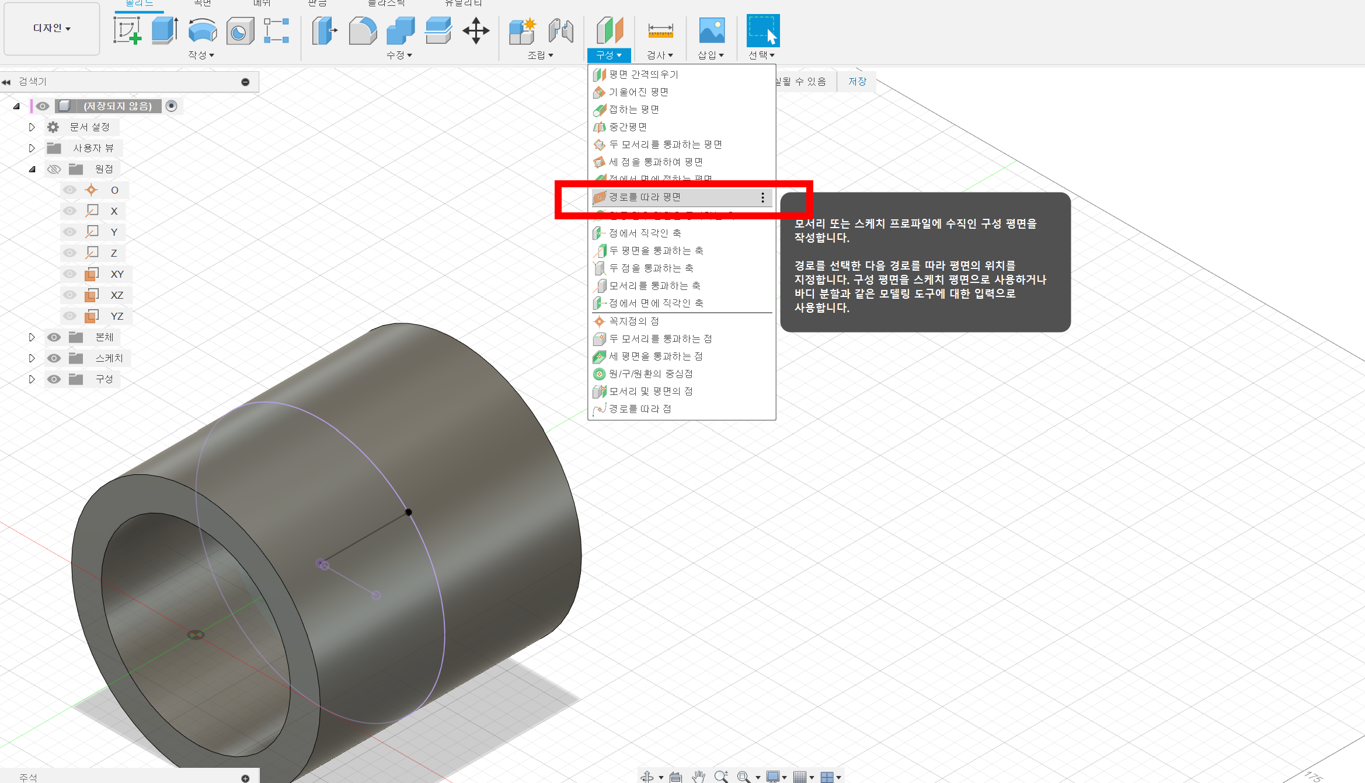Choose 기울어진 평면 from the menu
1365x783 pixels.
pyautogui.click(x=638, y=92)
